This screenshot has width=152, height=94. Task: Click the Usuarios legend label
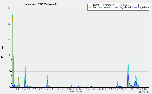coord(124,5)
